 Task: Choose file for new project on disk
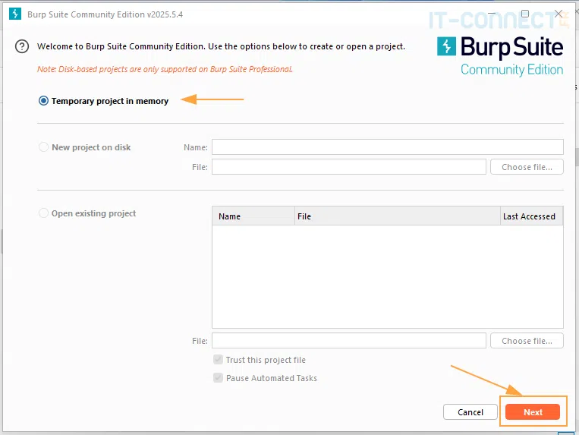pyautogui.click(x=527, y=167)
